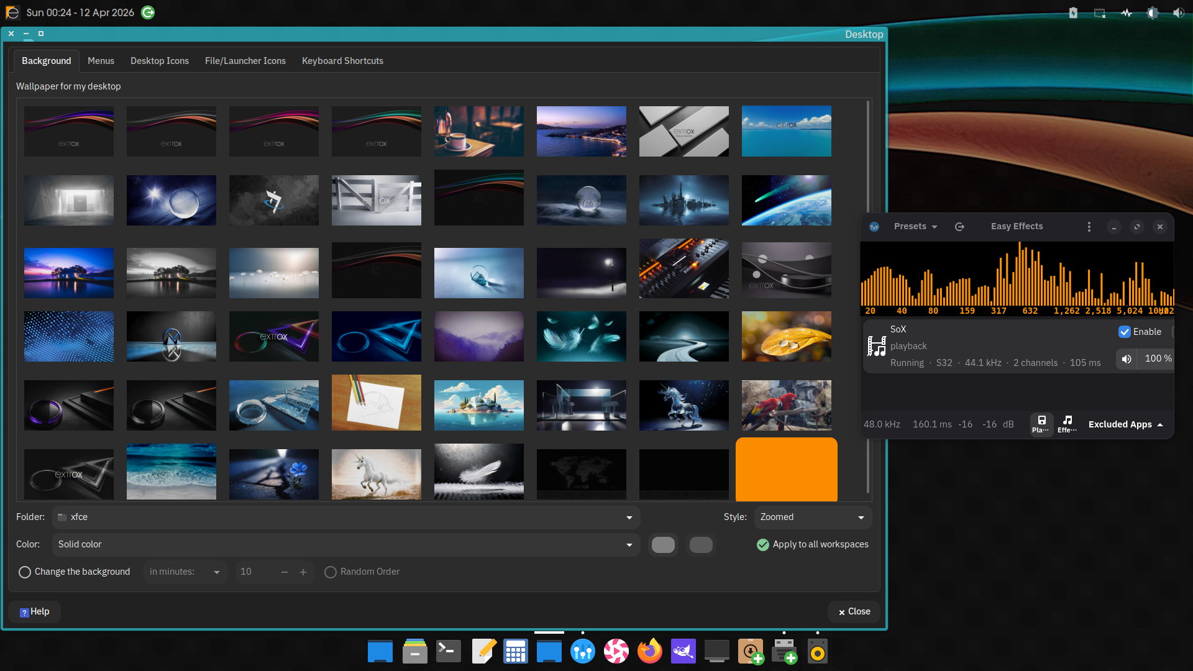Viewport: 1193px width, 671px height.
Task: Switch to the Players view icon
Action: 1041,424
